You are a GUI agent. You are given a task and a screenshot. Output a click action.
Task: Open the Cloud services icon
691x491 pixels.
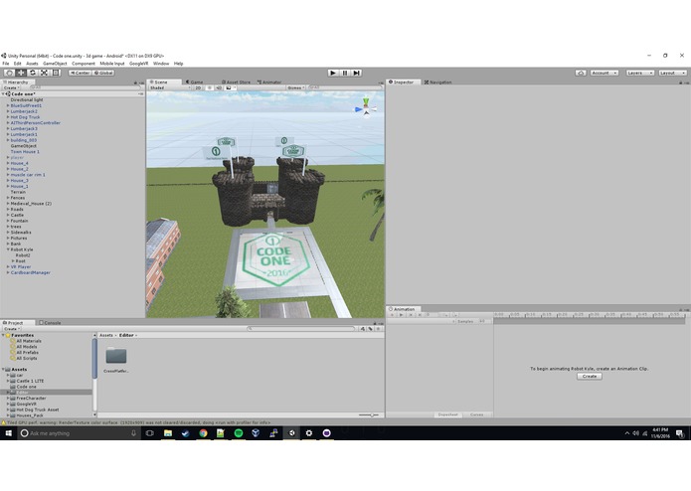click(x=581, y=73)
